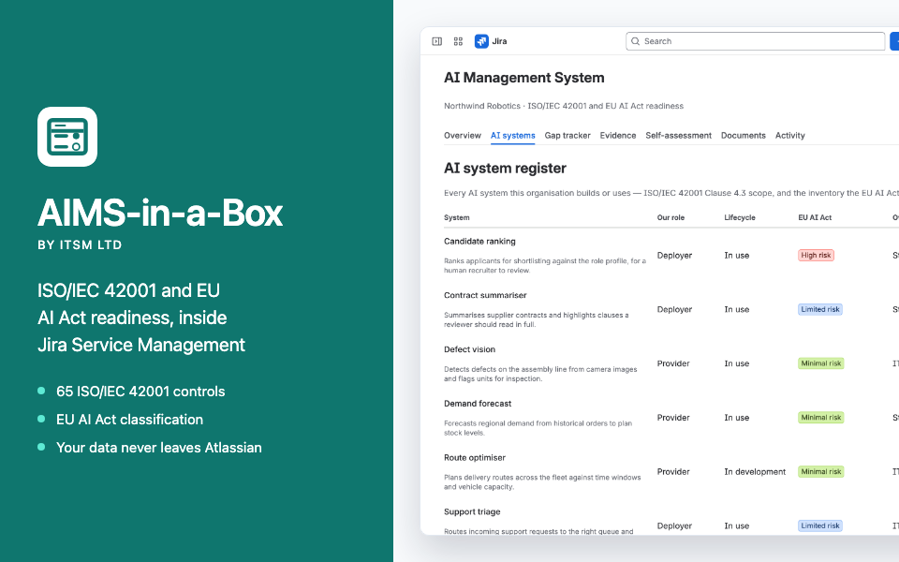
Task: Go to the Self-assessment tab
Action: click(x=678, y=135)
